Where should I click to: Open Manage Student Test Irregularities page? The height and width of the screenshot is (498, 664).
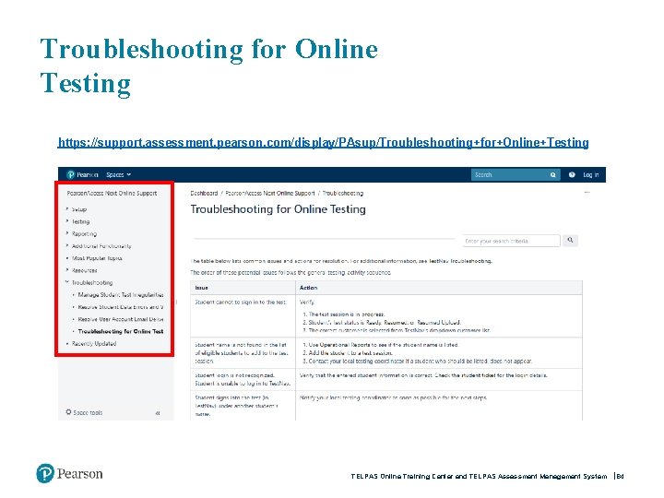pyautogui.click(x=121, y=295)
